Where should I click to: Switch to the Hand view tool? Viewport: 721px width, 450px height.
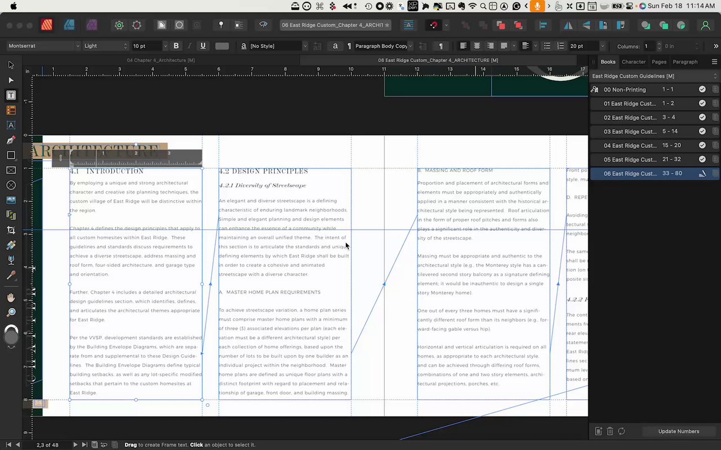(x=11, y=298)
